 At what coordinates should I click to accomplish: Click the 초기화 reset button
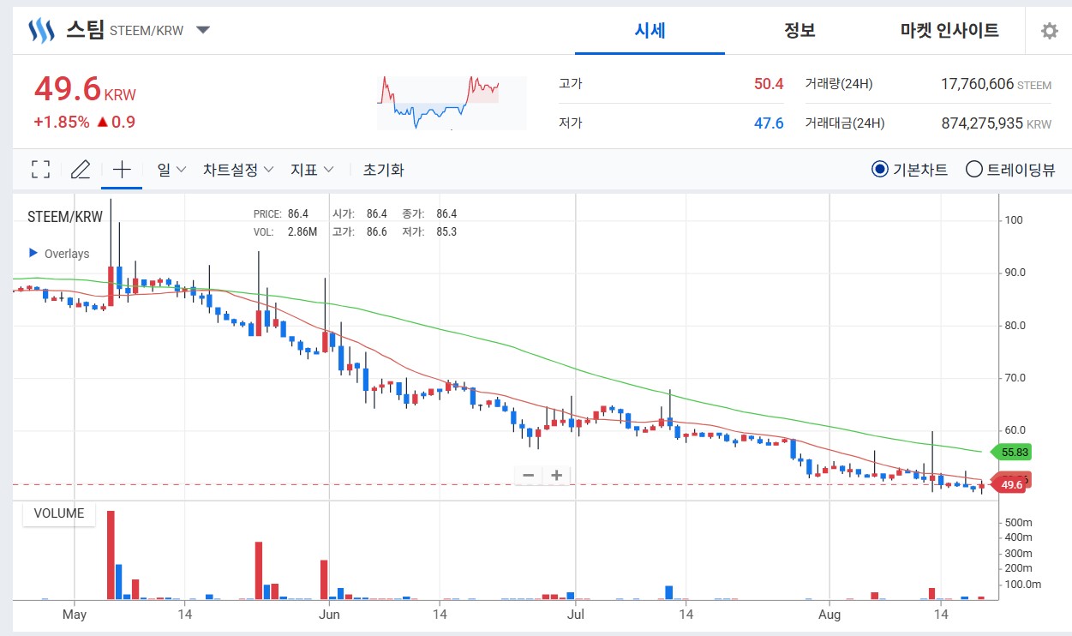[383, 170]
